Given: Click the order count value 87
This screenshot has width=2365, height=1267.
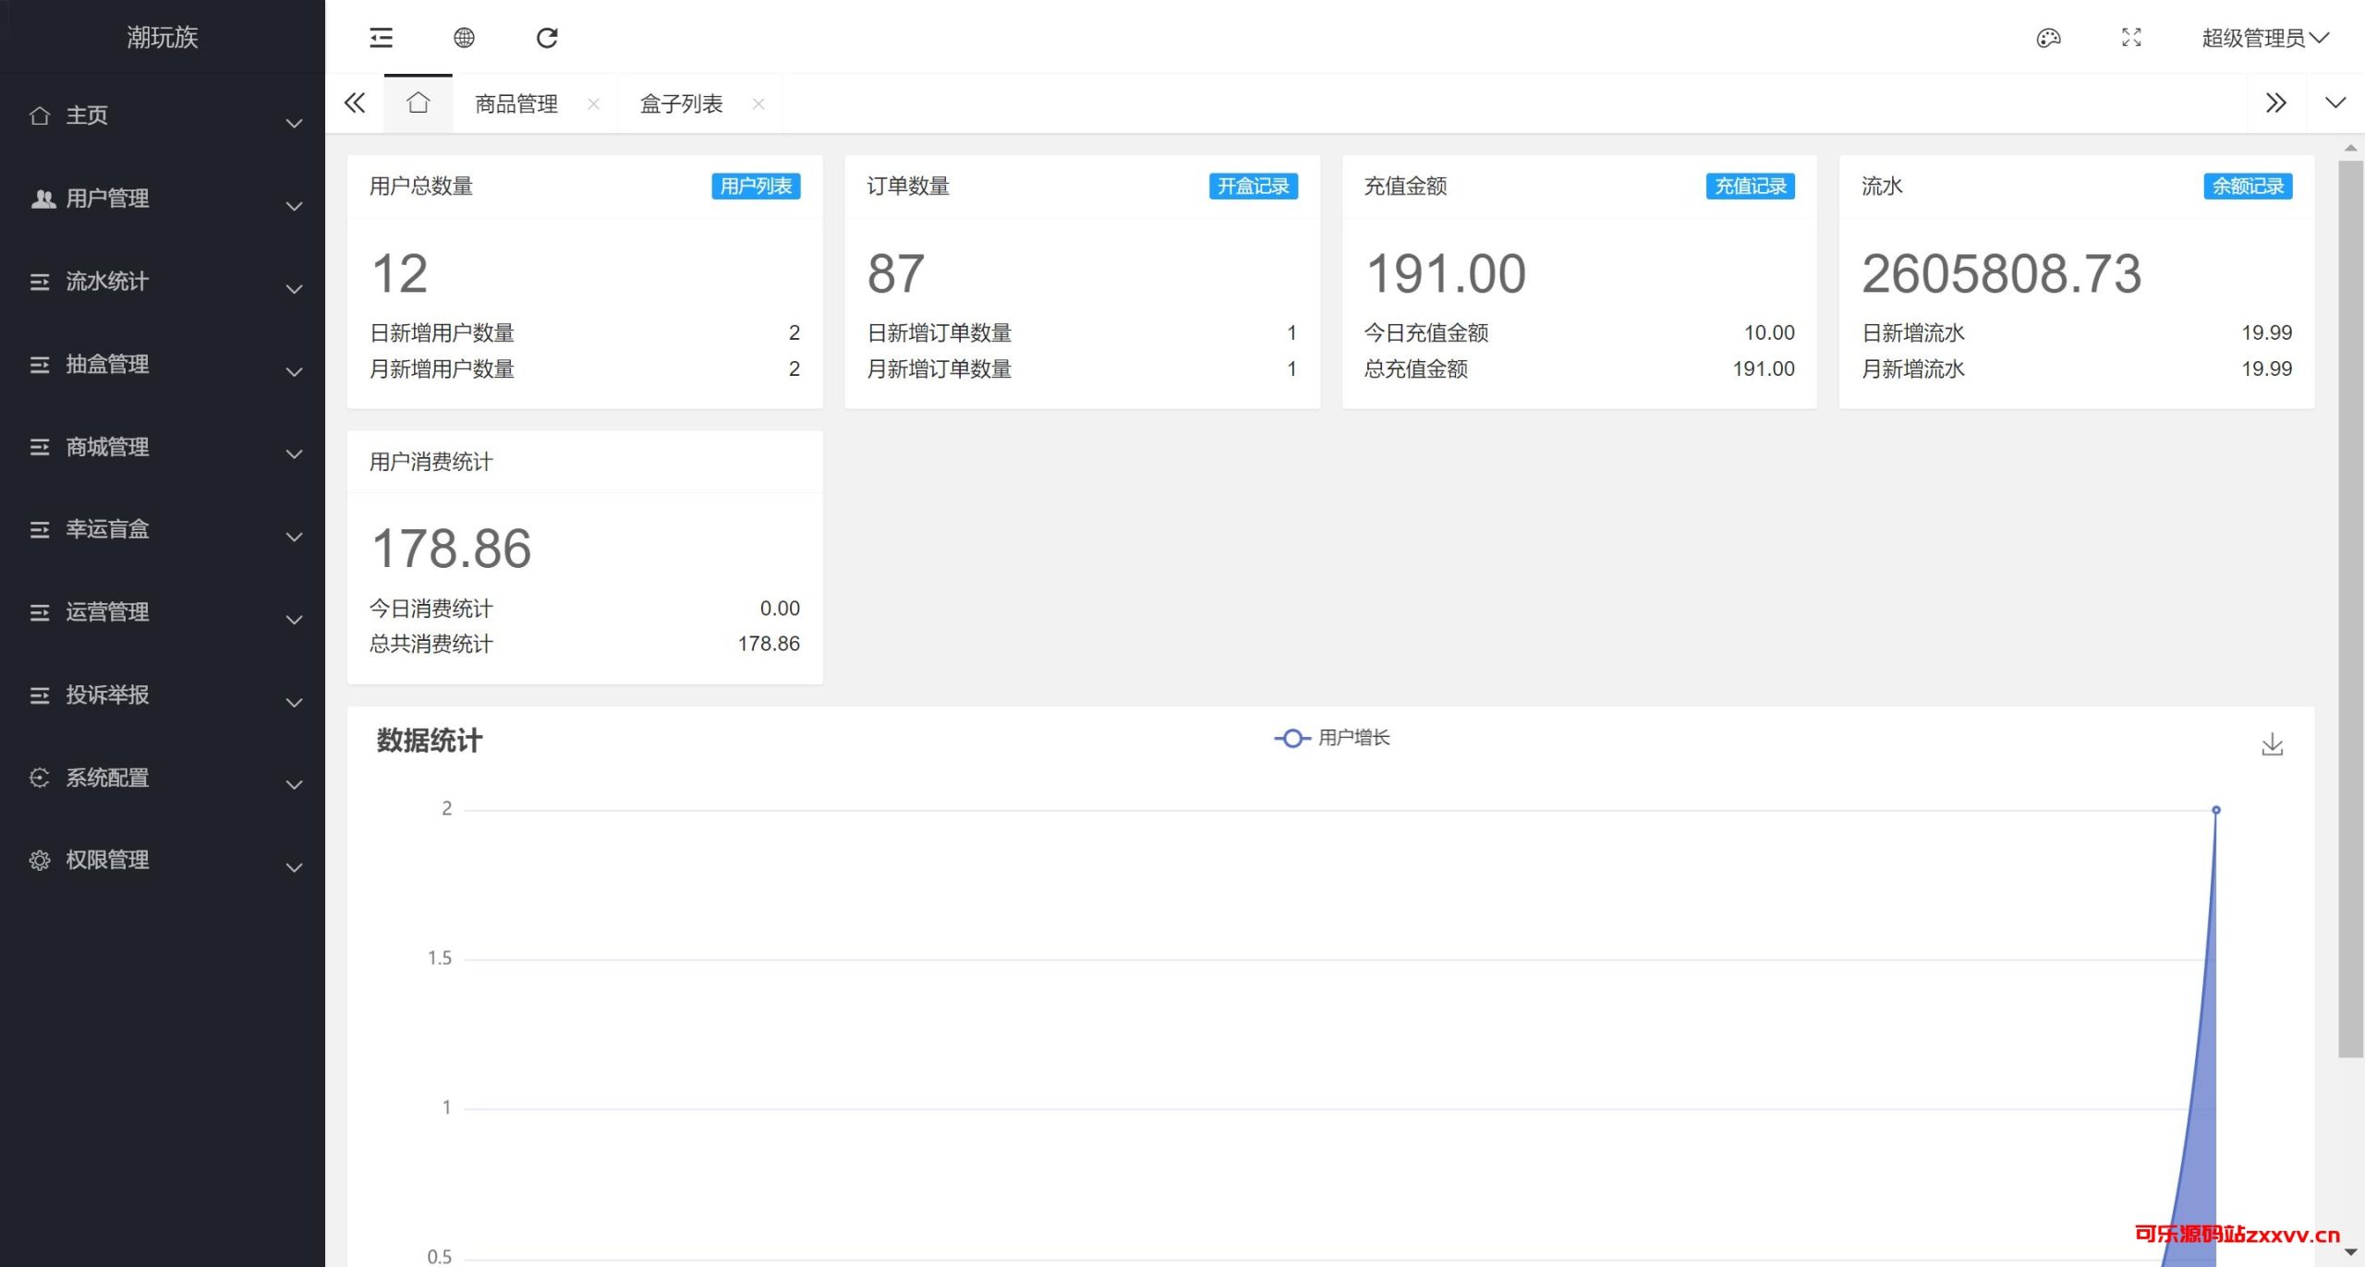Looking at the screenshot, I should coord(896,273).
